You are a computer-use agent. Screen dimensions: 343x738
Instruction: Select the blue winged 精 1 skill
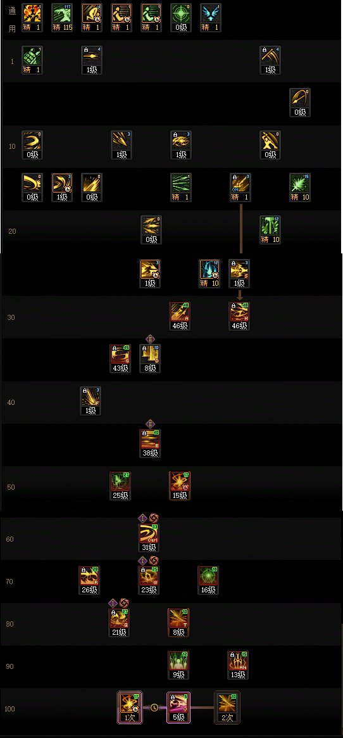tap(210, 17)
